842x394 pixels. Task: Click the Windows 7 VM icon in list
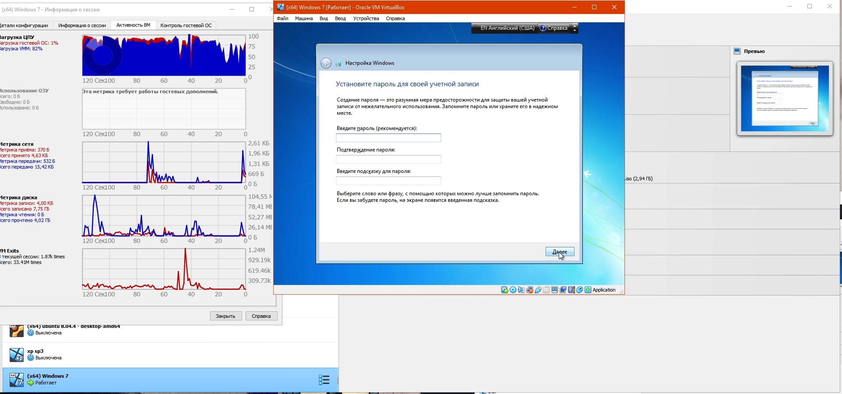tap(17, 380)
